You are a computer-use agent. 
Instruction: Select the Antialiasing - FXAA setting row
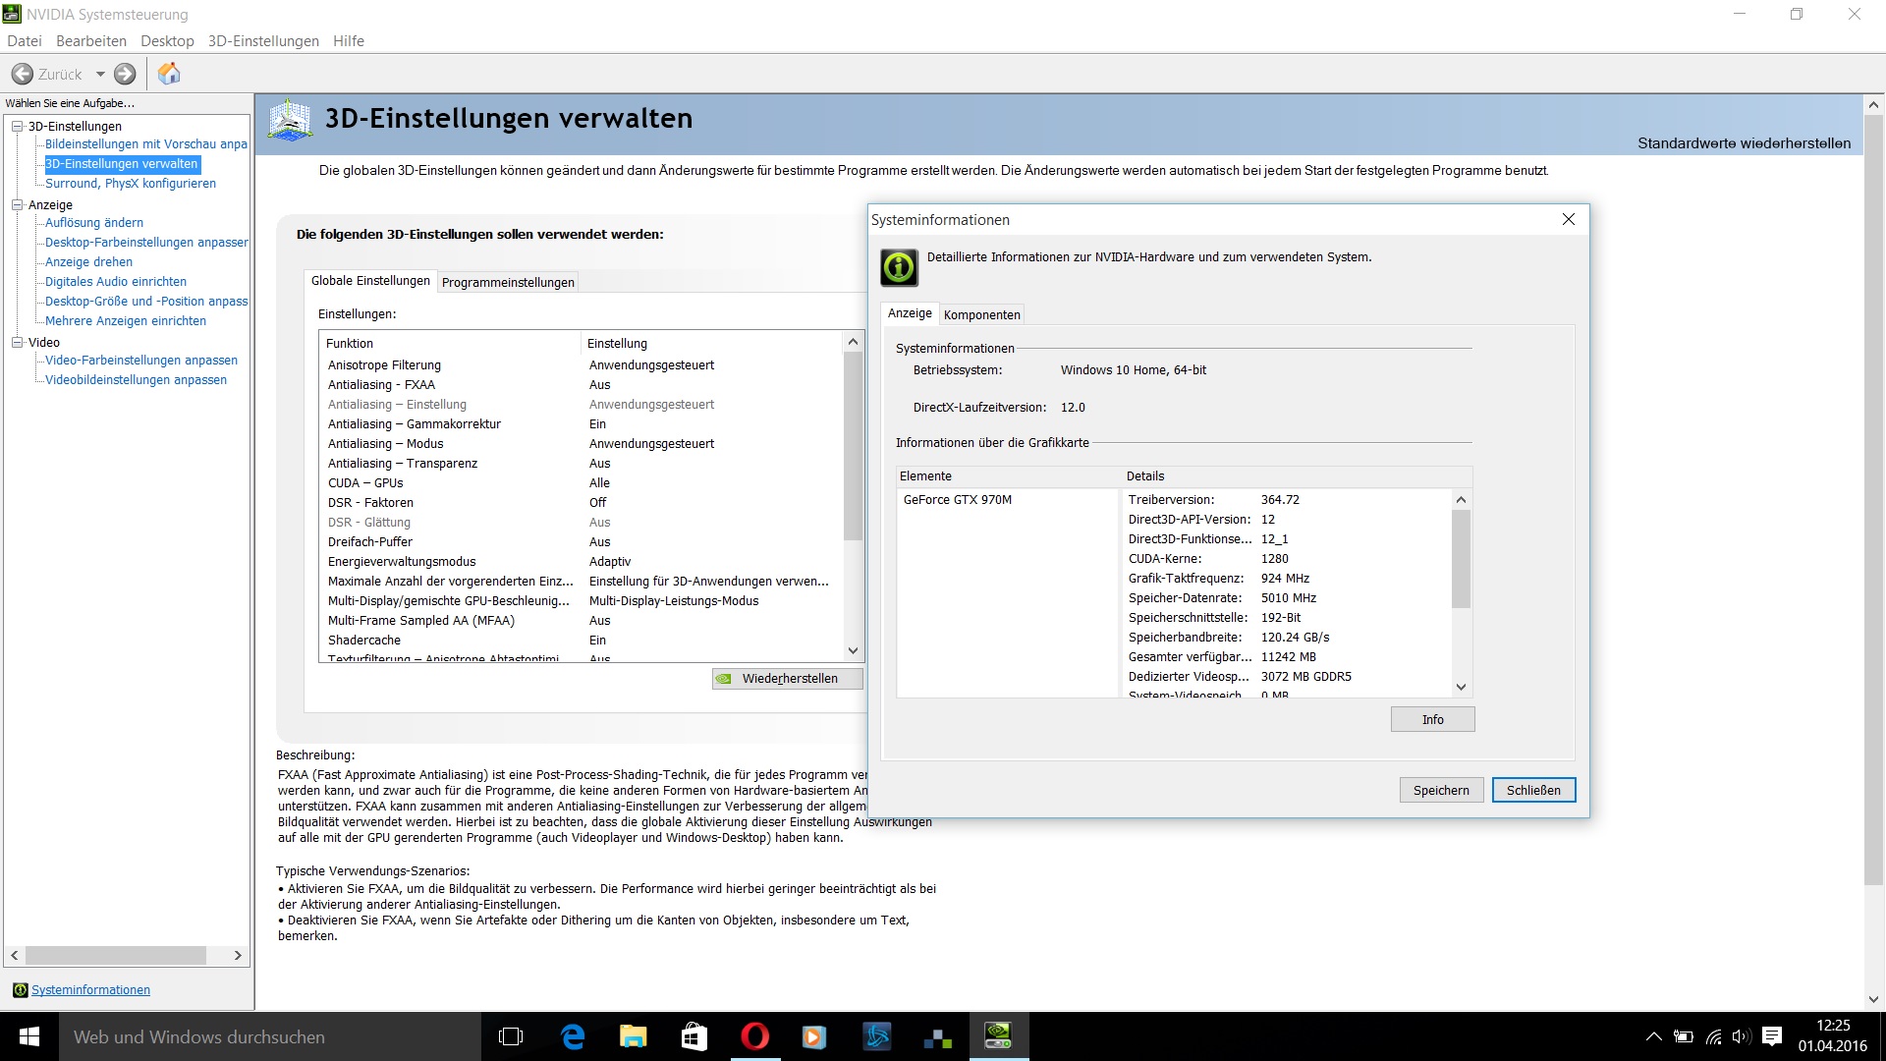381,384
